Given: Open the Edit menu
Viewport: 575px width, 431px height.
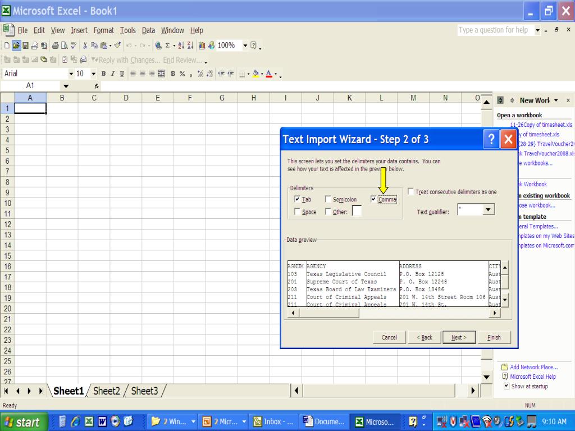Looking at the screenshot, I should tap(39, 30).
